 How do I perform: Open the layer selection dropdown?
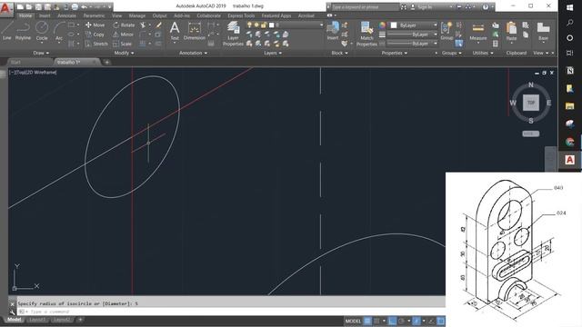[321, 25]
